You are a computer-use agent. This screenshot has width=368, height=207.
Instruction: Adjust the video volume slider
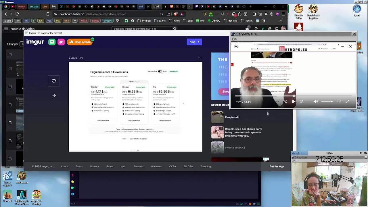pyautogui.click(x=327, y=101)
